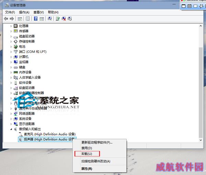Click the uninstall toolbar icon with red X

click(64, 19)
